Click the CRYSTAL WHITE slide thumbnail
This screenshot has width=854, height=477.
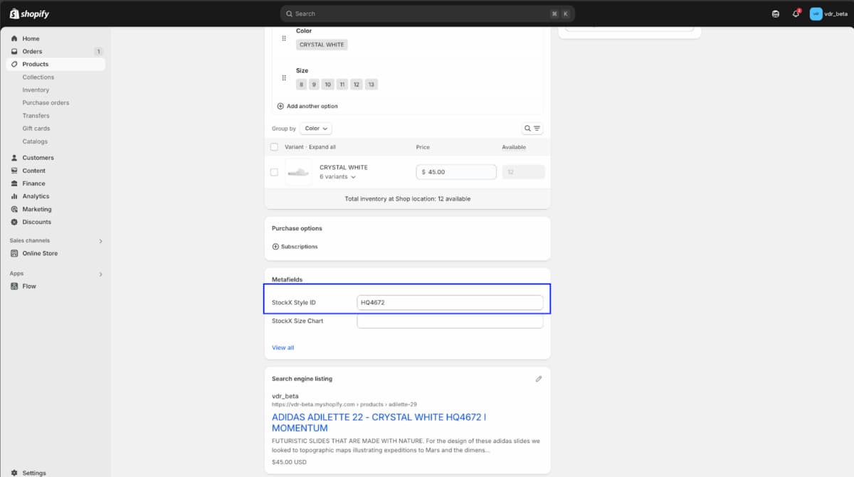coord(298,172)
